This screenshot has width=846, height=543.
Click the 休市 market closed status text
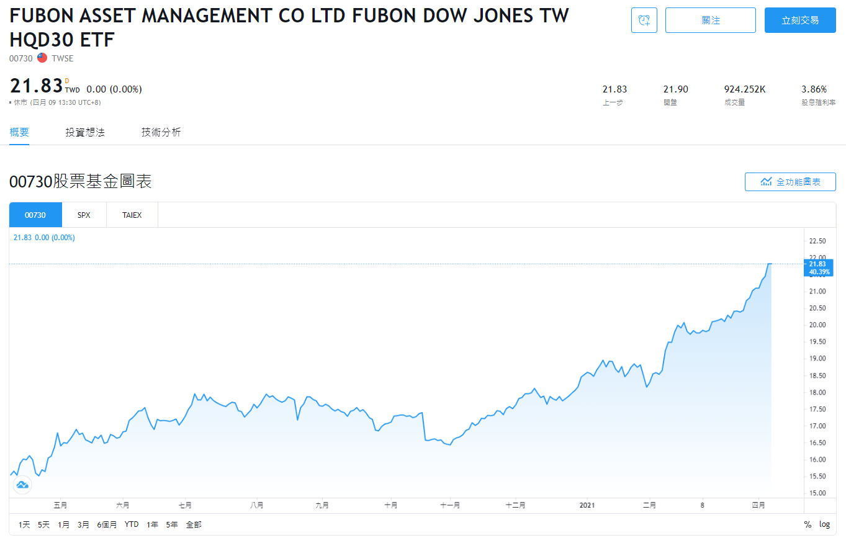[x=20, y=102]
